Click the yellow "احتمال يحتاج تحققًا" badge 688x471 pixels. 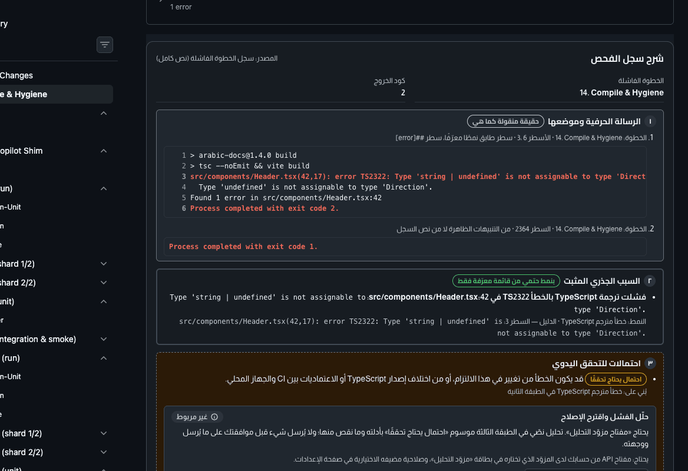[x=616, y=379]
